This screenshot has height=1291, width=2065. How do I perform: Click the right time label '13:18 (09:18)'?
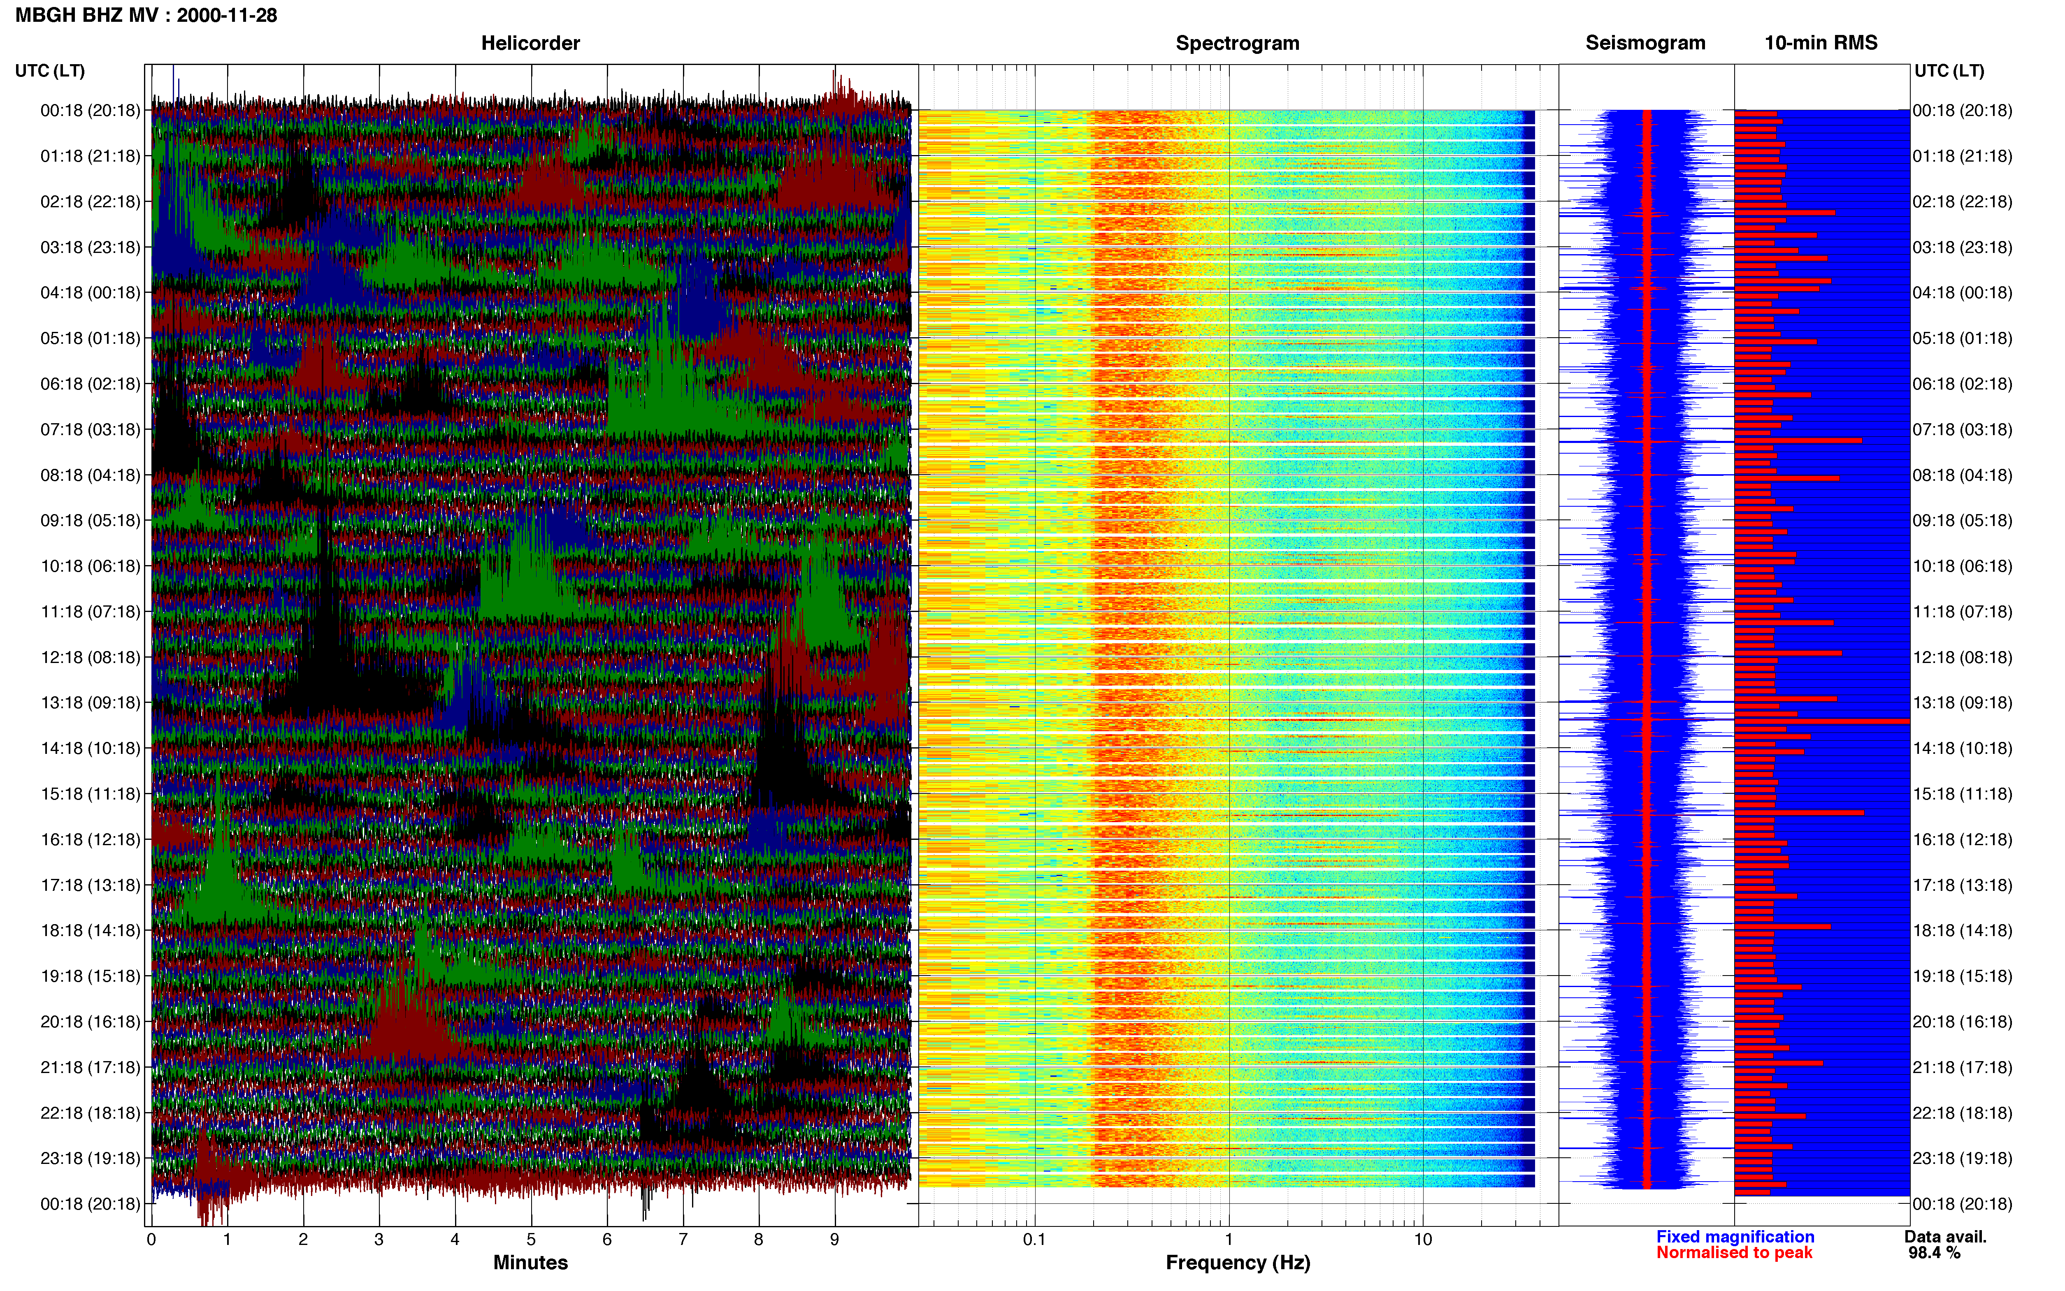[x=1963, y=703]
